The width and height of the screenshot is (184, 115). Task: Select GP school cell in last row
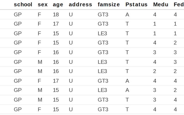[x=18, y=109]
